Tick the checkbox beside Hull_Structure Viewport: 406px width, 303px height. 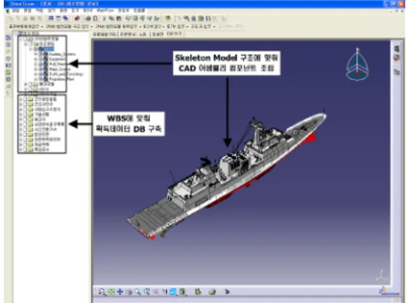41,64
